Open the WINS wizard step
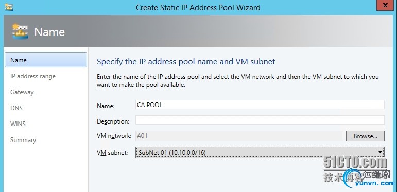The width and height of the screenshot is (397, 192). pyautogui.click(x=18, y=124)
